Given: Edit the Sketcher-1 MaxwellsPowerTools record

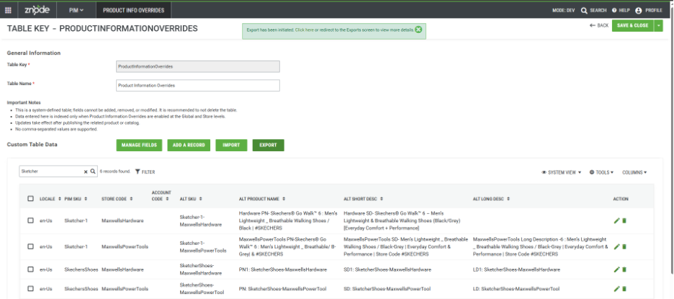Looking at the screenshot, I should tap(617, 246).
